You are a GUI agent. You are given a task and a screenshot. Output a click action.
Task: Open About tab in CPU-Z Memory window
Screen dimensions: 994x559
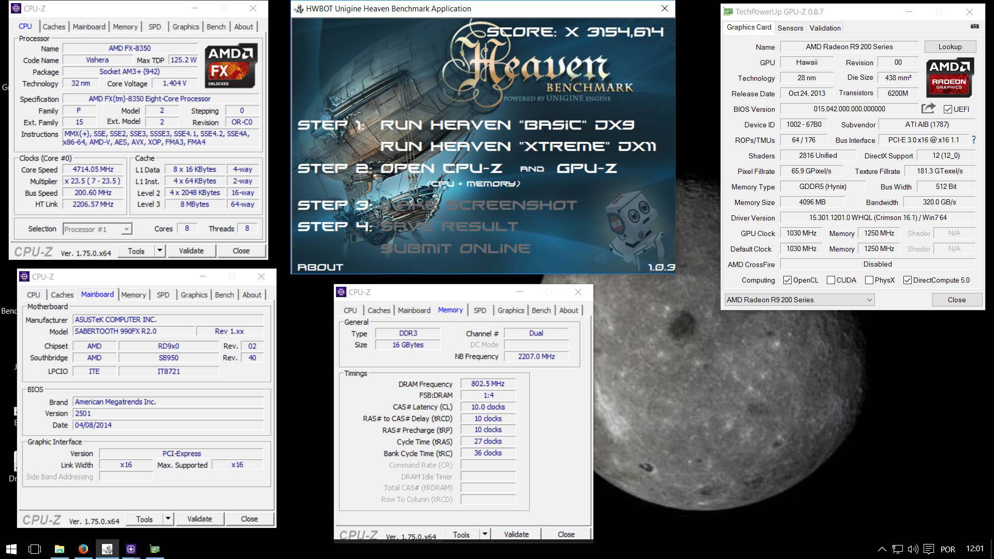(x=568, y=310)
